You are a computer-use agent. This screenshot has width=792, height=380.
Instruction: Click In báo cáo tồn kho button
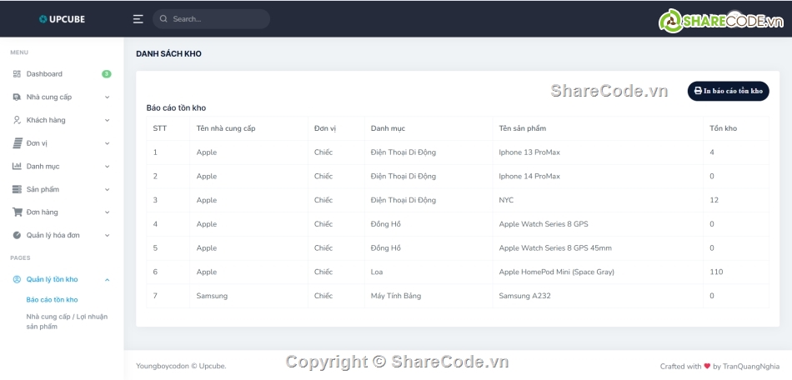pos(728,91)
